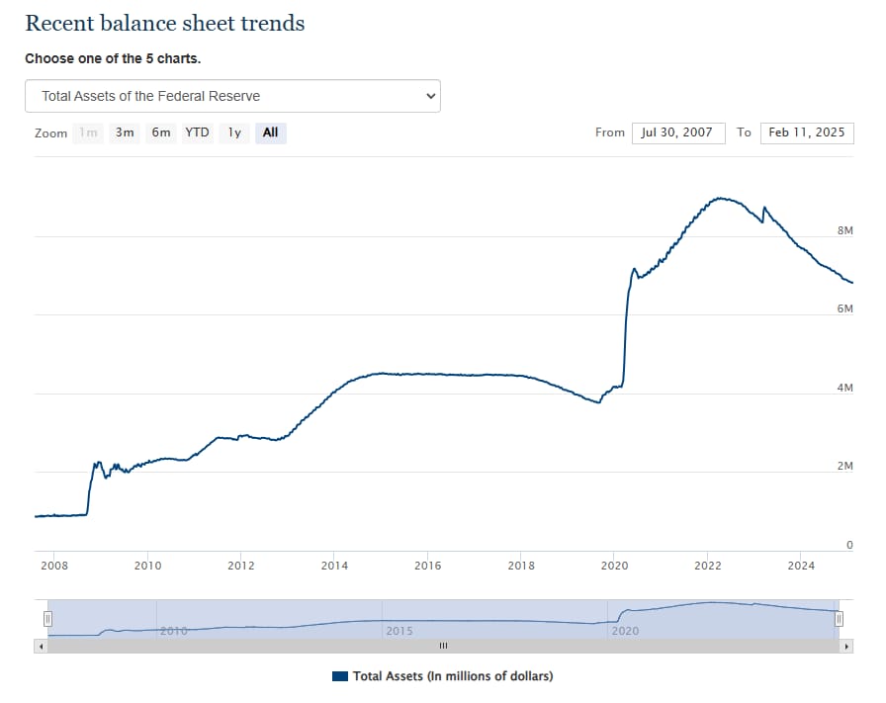
Task: Click the scrollbar grip thumb in navigator
Action: click(444, 646)
